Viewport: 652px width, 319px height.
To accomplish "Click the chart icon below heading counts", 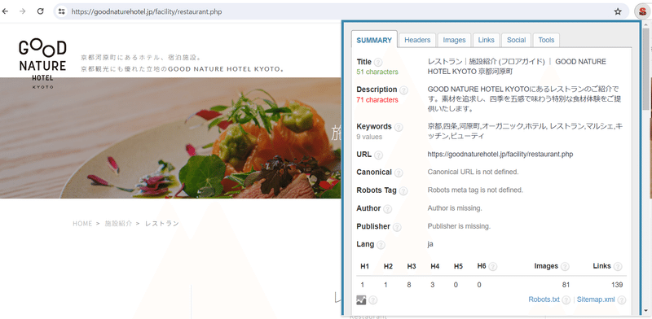I will point(361,299).
